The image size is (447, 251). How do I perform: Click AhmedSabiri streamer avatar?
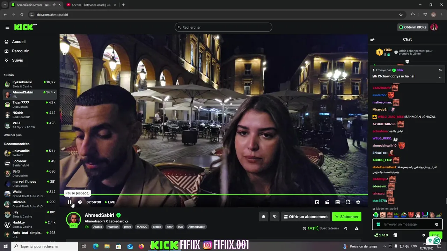tap(74, 219)
